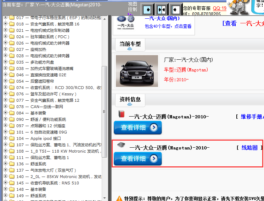Click the QQ customer service link
Image resolution: width=264 pixels, height=201 pixels.
pos(220,8)
